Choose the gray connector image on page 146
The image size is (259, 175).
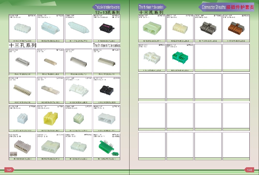(208, 28)
